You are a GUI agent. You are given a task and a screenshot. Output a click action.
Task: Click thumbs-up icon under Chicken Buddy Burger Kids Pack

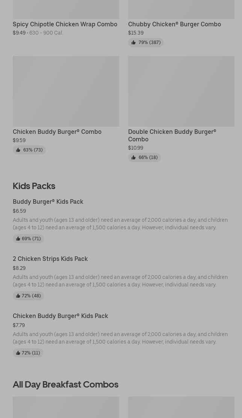pyautogui.click(x=18, y=353)
